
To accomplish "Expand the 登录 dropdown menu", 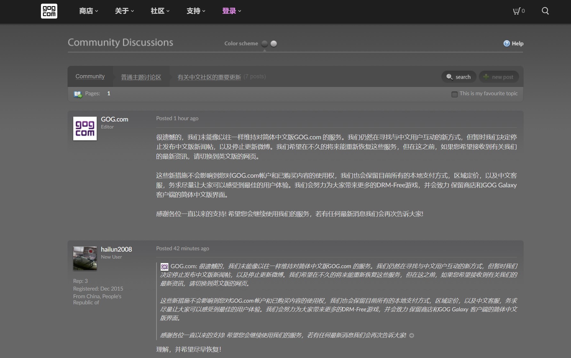I will tap(232, 11).
